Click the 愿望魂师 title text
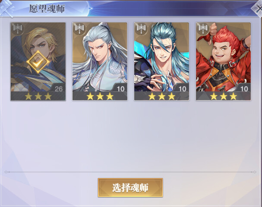The width and height of the screenshot is (262, 207). 47,9
